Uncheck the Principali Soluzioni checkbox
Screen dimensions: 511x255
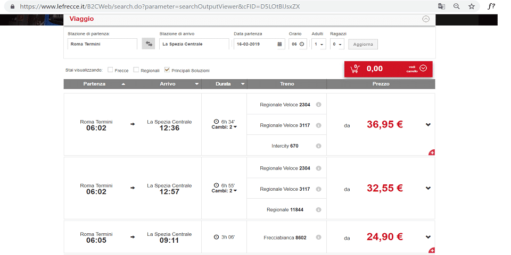pyautogui.click(x=167, y=70)
